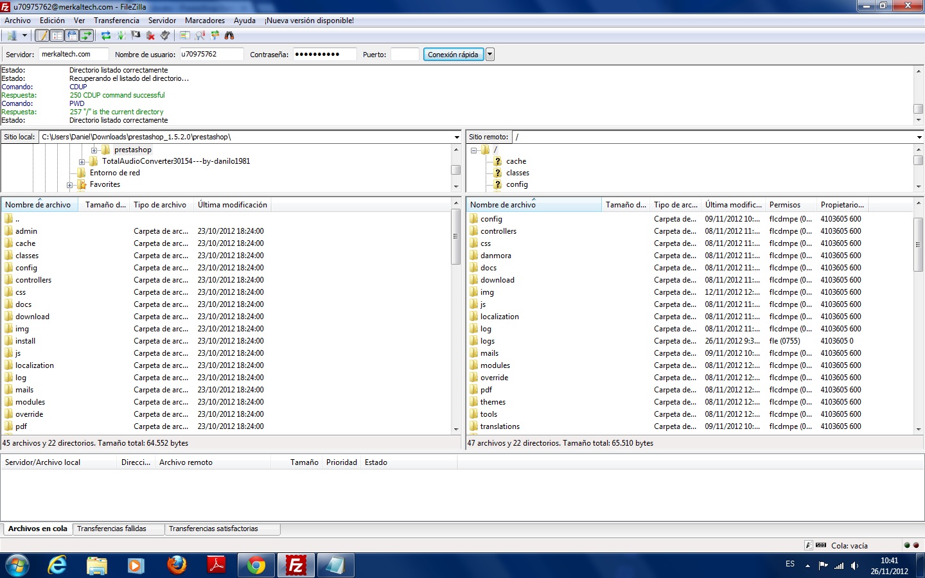This screenshot has width=925, height=578.
Task: Open the Windows Start menu
Action: coord(17,565)
